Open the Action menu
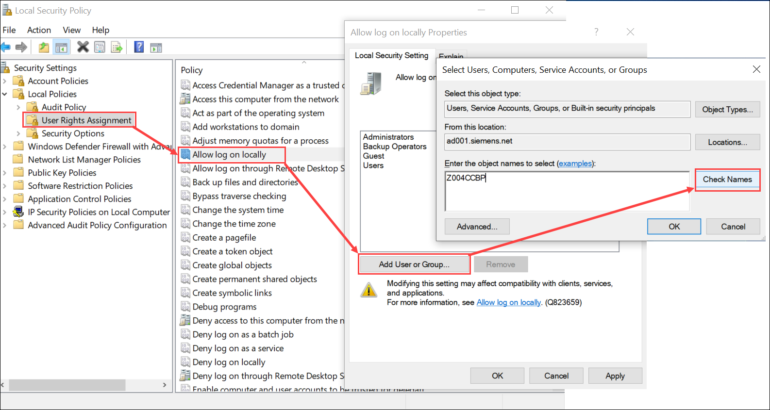This screenshot has height=410, width=770. tap(39, 30)
